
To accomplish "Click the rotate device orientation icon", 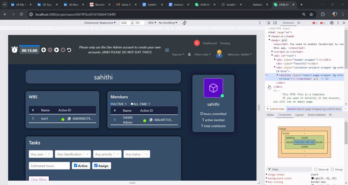I will [x=184, y=23].
